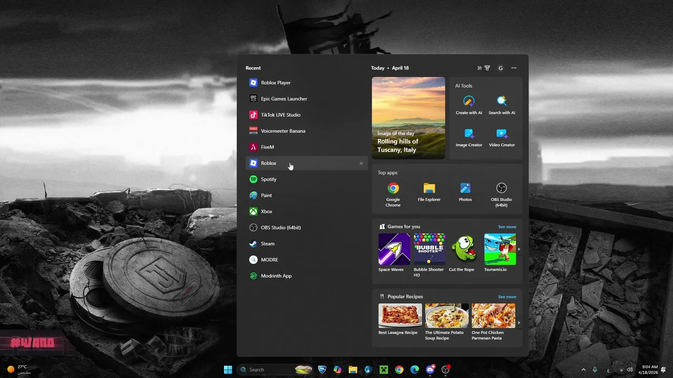Open Discord on the taskbar

click(430, 370)
